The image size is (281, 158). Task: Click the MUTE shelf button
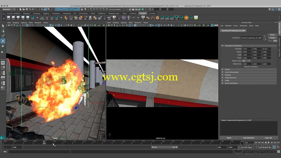pos(162,18)
